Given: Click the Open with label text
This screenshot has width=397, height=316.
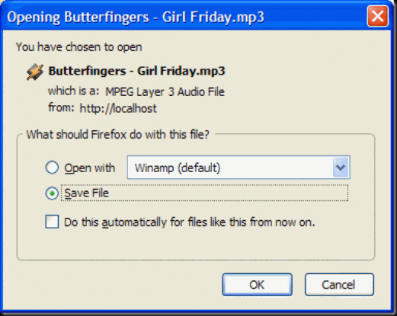Looking at the screenshot, I should [89, 168].
